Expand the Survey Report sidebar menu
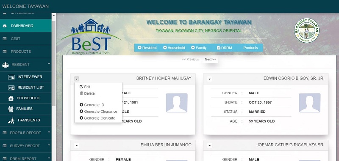Viewport: 339px width, 161px height. pos(26,146)
